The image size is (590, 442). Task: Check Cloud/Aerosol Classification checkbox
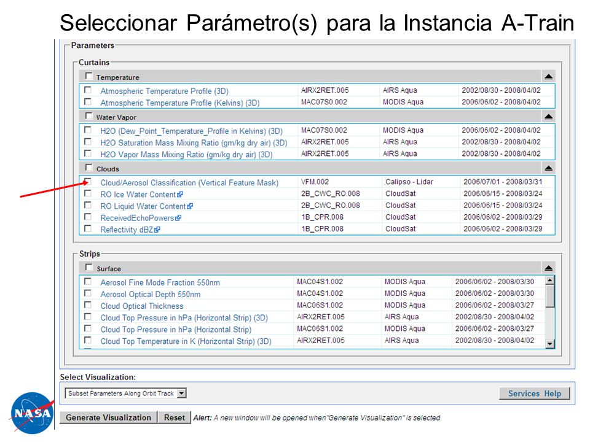click(x=88, y=181)
